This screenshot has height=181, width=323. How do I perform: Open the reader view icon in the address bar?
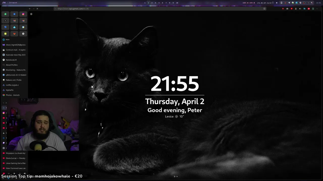click(264, 9)
